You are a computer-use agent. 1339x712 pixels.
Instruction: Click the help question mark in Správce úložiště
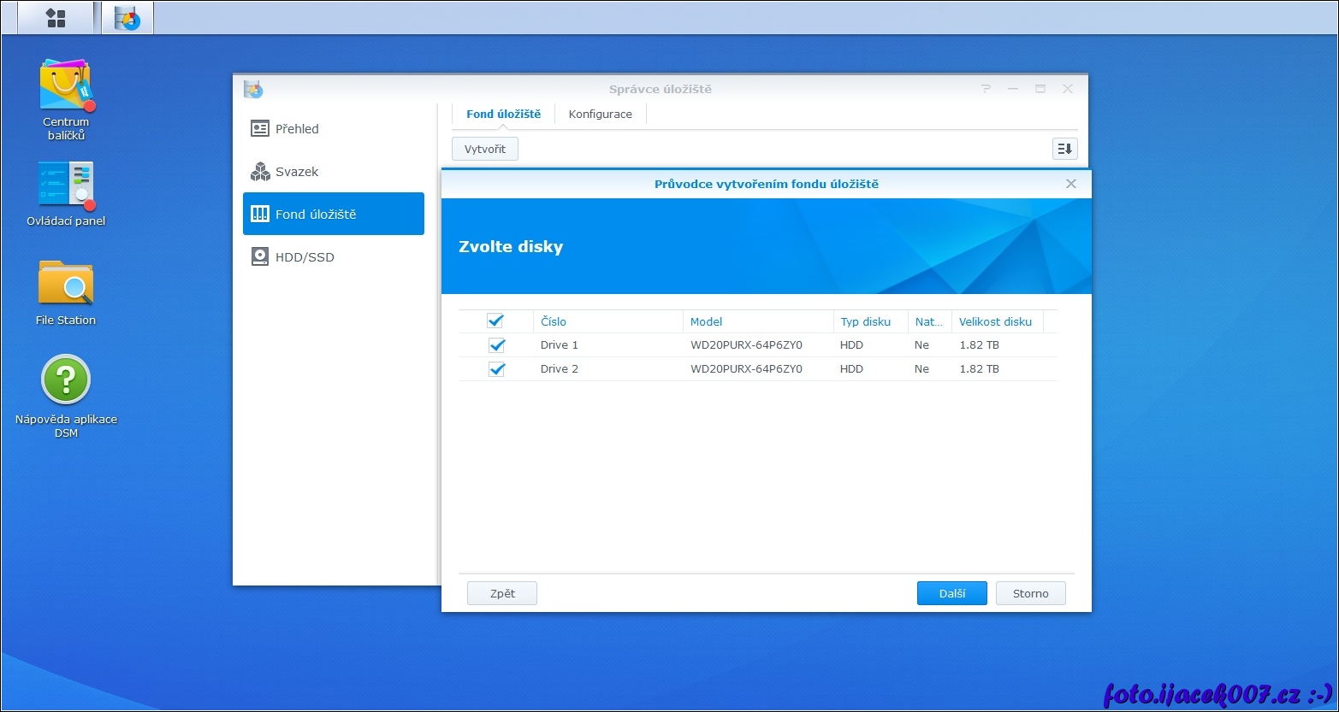(986, 89)
